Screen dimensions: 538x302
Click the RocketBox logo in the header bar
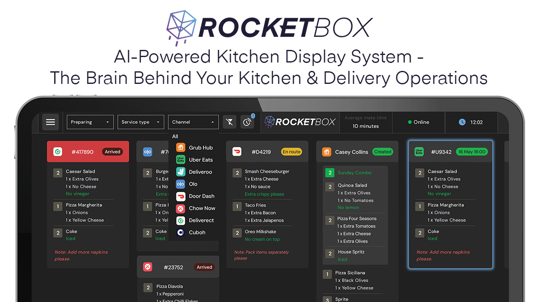300,122
